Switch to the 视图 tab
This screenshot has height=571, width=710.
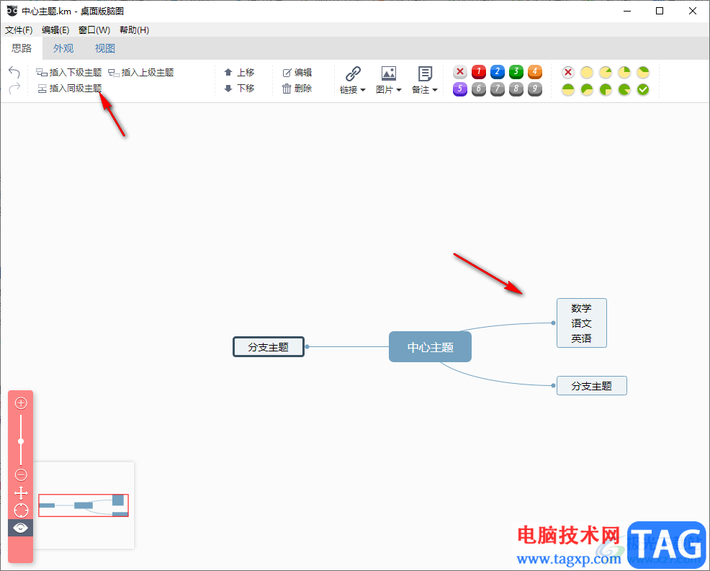tap(104, 48)
